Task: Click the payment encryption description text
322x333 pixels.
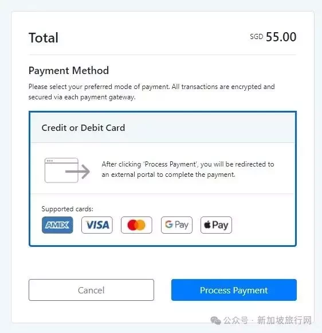Action: pos(152,92)
